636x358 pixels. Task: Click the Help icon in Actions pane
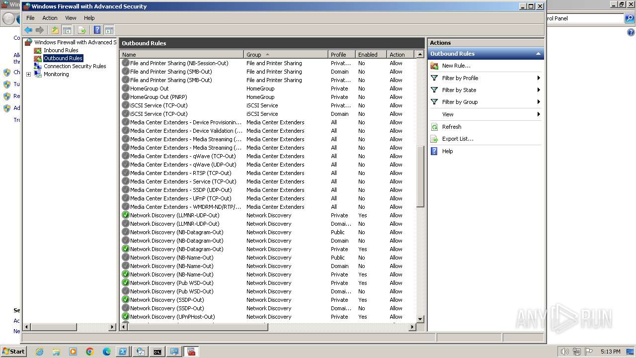coord(434,151)
